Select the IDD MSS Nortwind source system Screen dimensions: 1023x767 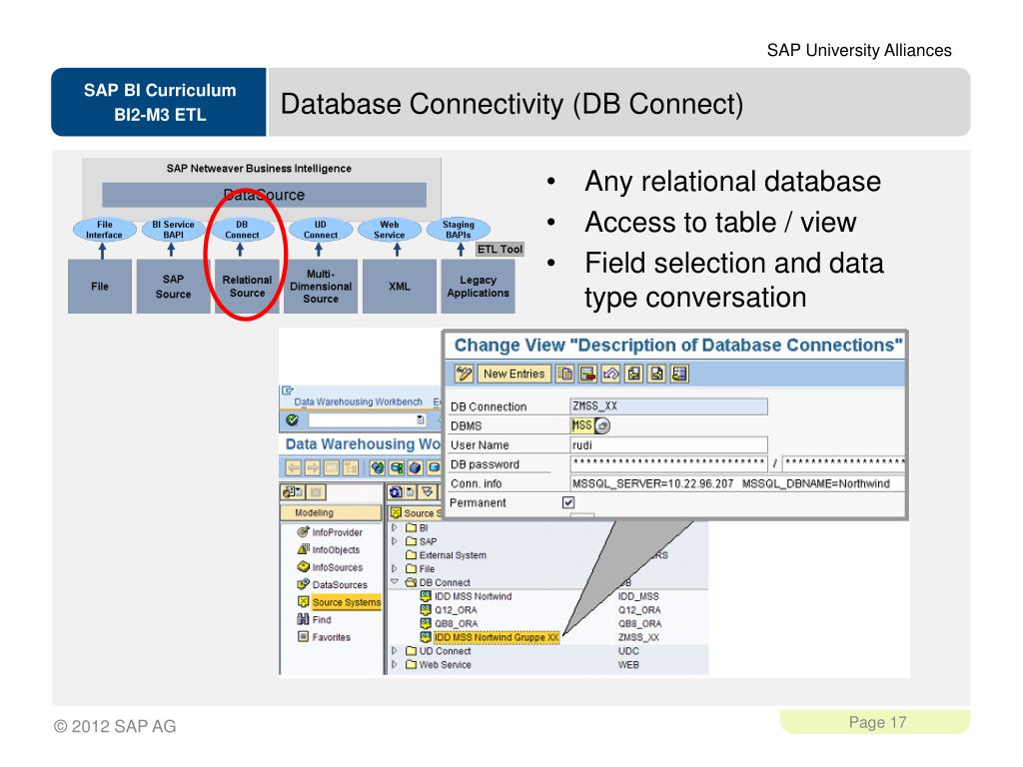coord(473,596)
